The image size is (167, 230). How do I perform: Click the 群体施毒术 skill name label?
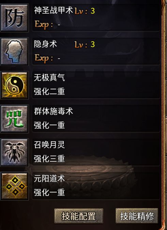[x=53, y=111]
